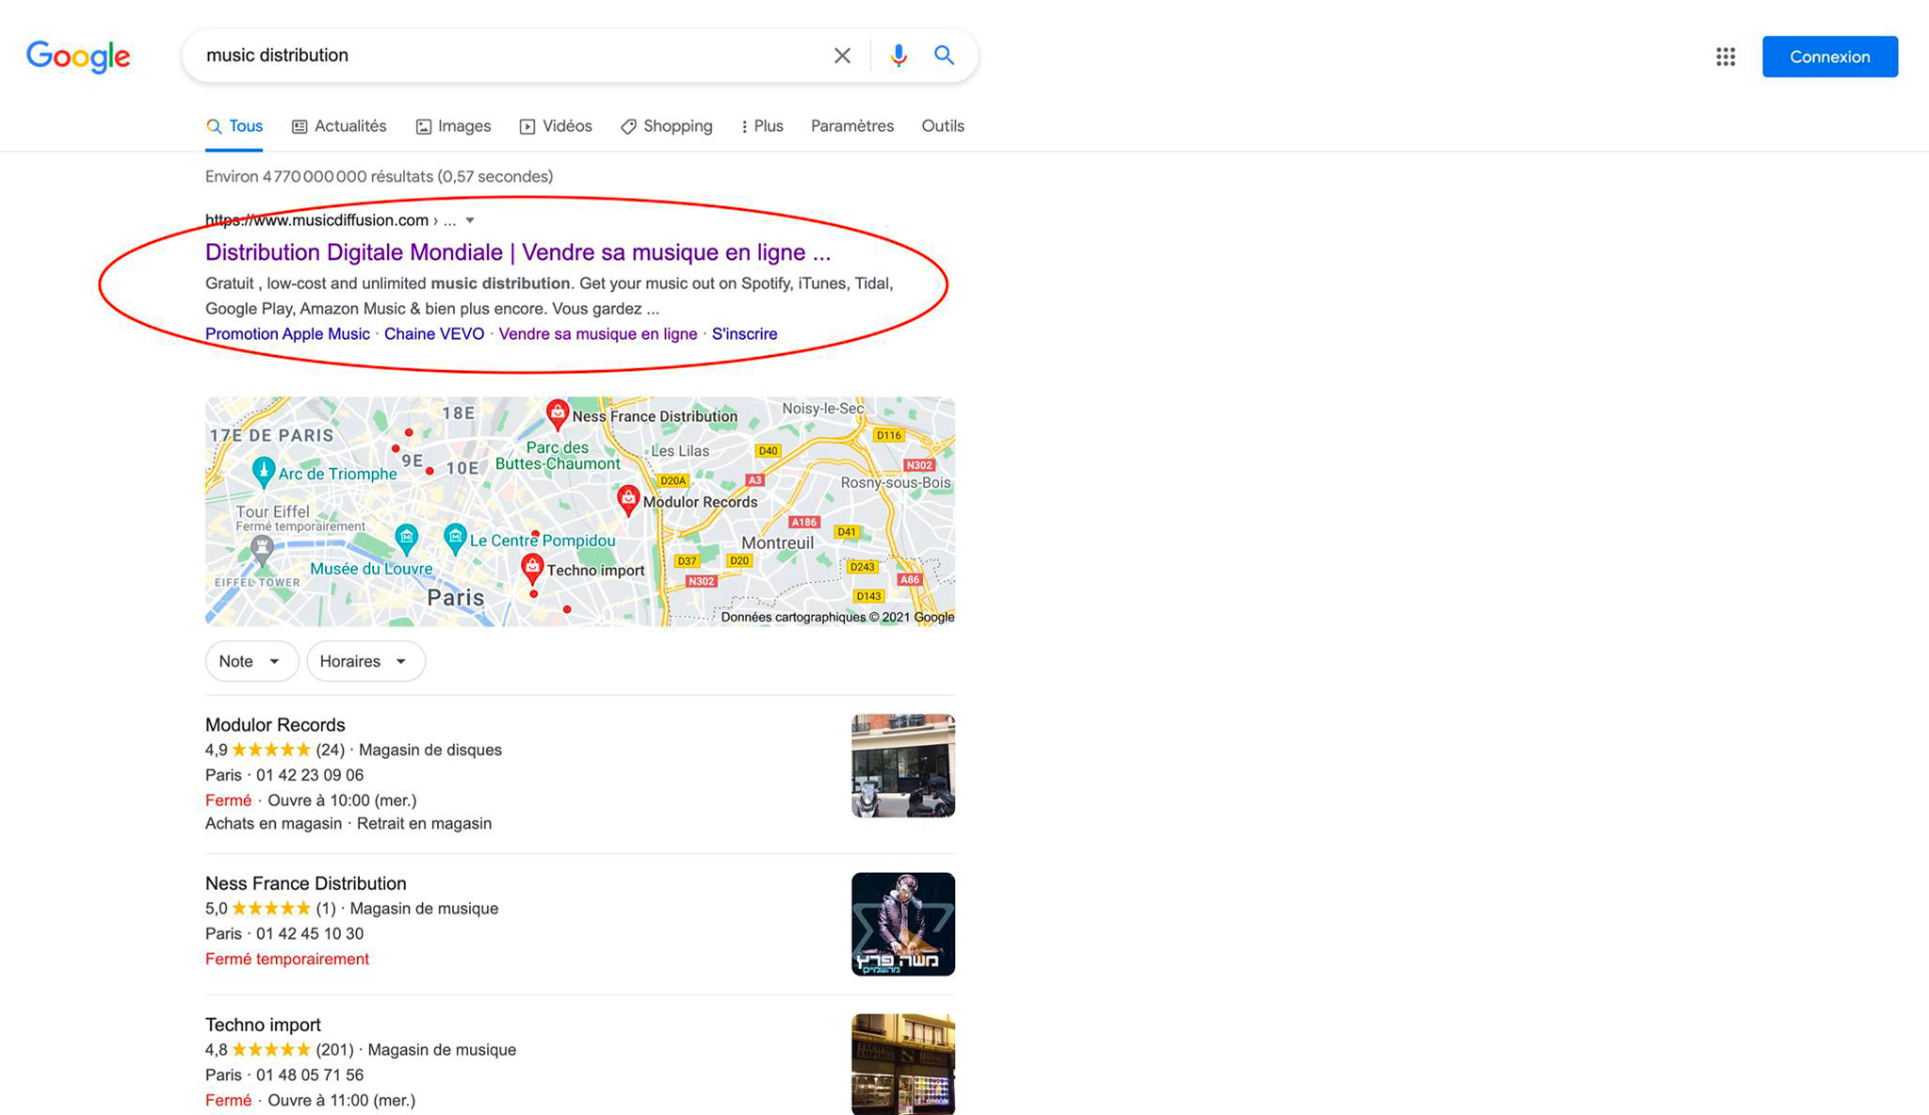This screenshot has height=1115, width=1929.
Task: Open the Note filter dropdown
Action: (x=251, y=661)
